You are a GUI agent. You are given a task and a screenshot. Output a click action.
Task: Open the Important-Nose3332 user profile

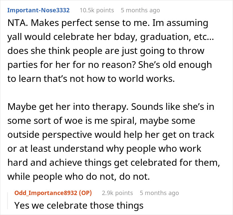(38, 10)
